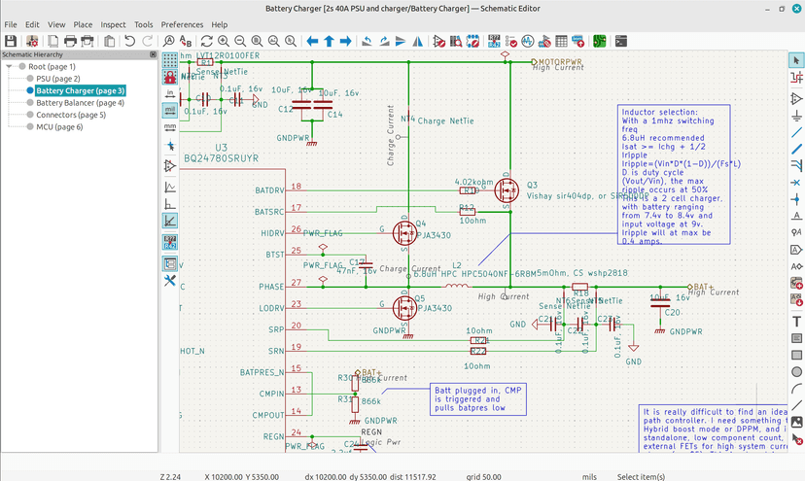Click the Place menu
This screenshot has width=805, height=481.
pyautogui.click(x=83, y=24)
